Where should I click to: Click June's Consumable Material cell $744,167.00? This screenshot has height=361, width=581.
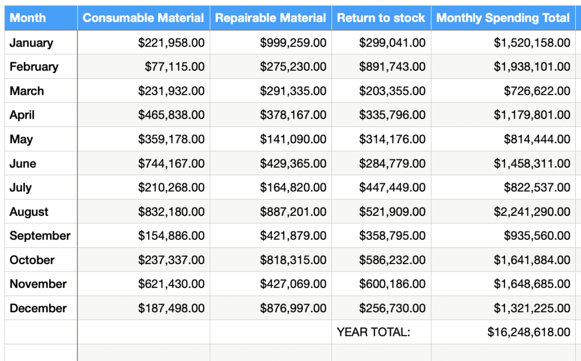pos(171,164)
